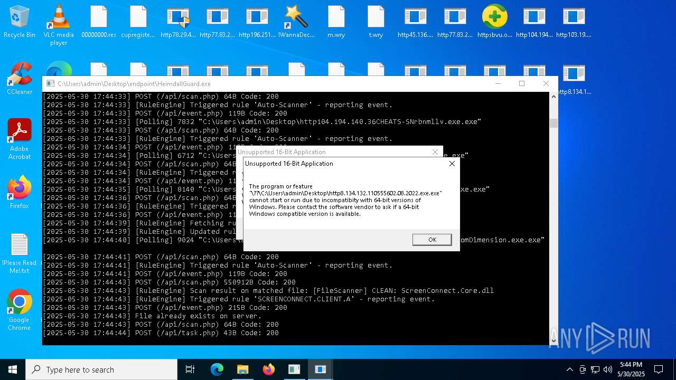The width and height of the screenshot is (676, 380).
Task: Click the 'POST (/api/scan.php) 550912B' log line
Action: tap(169, 282)
